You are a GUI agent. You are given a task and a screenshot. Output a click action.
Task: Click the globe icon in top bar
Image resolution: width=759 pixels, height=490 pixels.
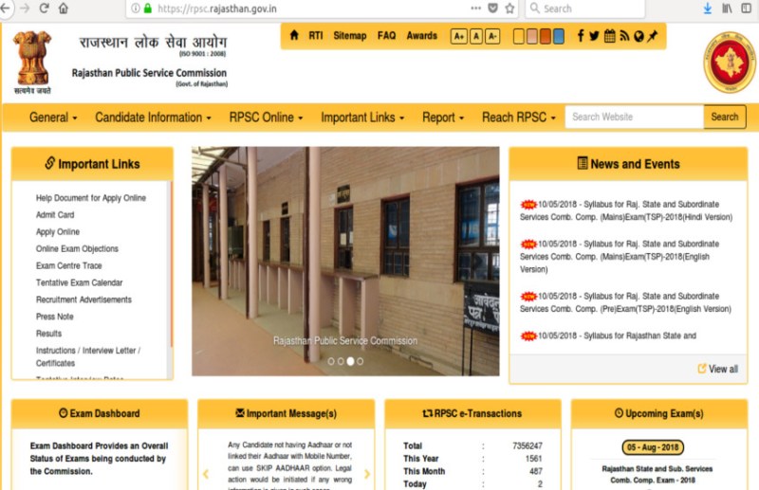[x=639, y=36]
